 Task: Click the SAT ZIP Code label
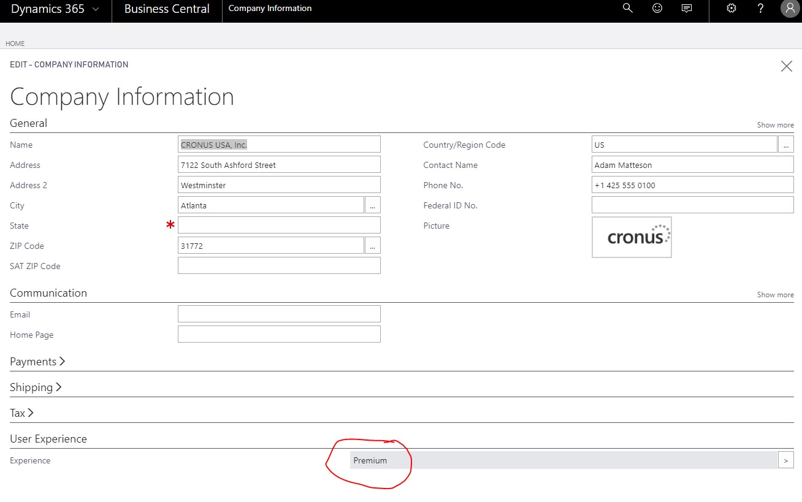click(x=35, y=266)
